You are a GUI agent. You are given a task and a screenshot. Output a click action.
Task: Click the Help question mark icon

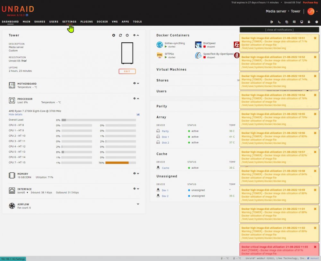pos(317,22)
